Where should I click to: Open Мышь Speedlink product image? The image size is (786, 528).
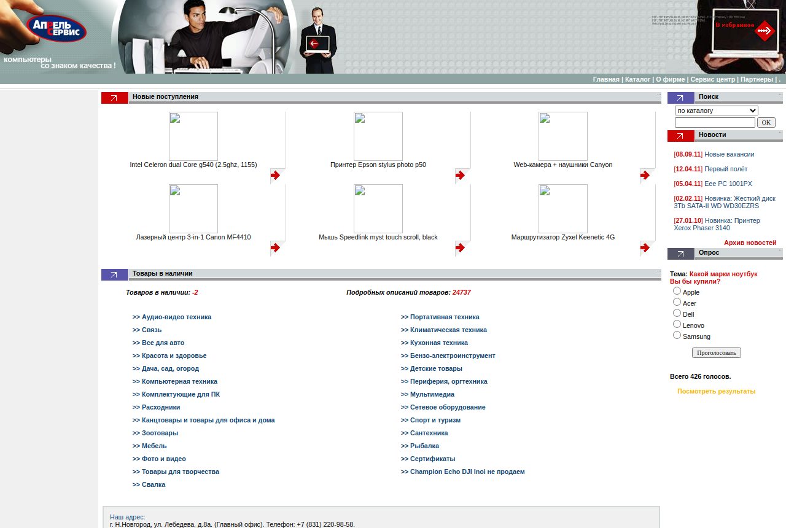tap(378, 209)
